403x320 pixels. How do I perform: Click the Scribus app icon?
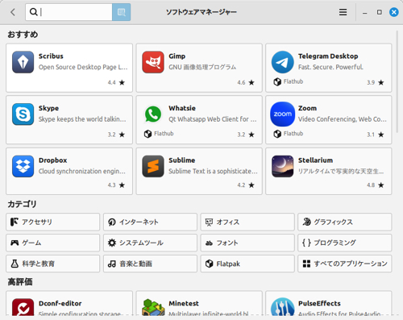click(x=23, y=62)
